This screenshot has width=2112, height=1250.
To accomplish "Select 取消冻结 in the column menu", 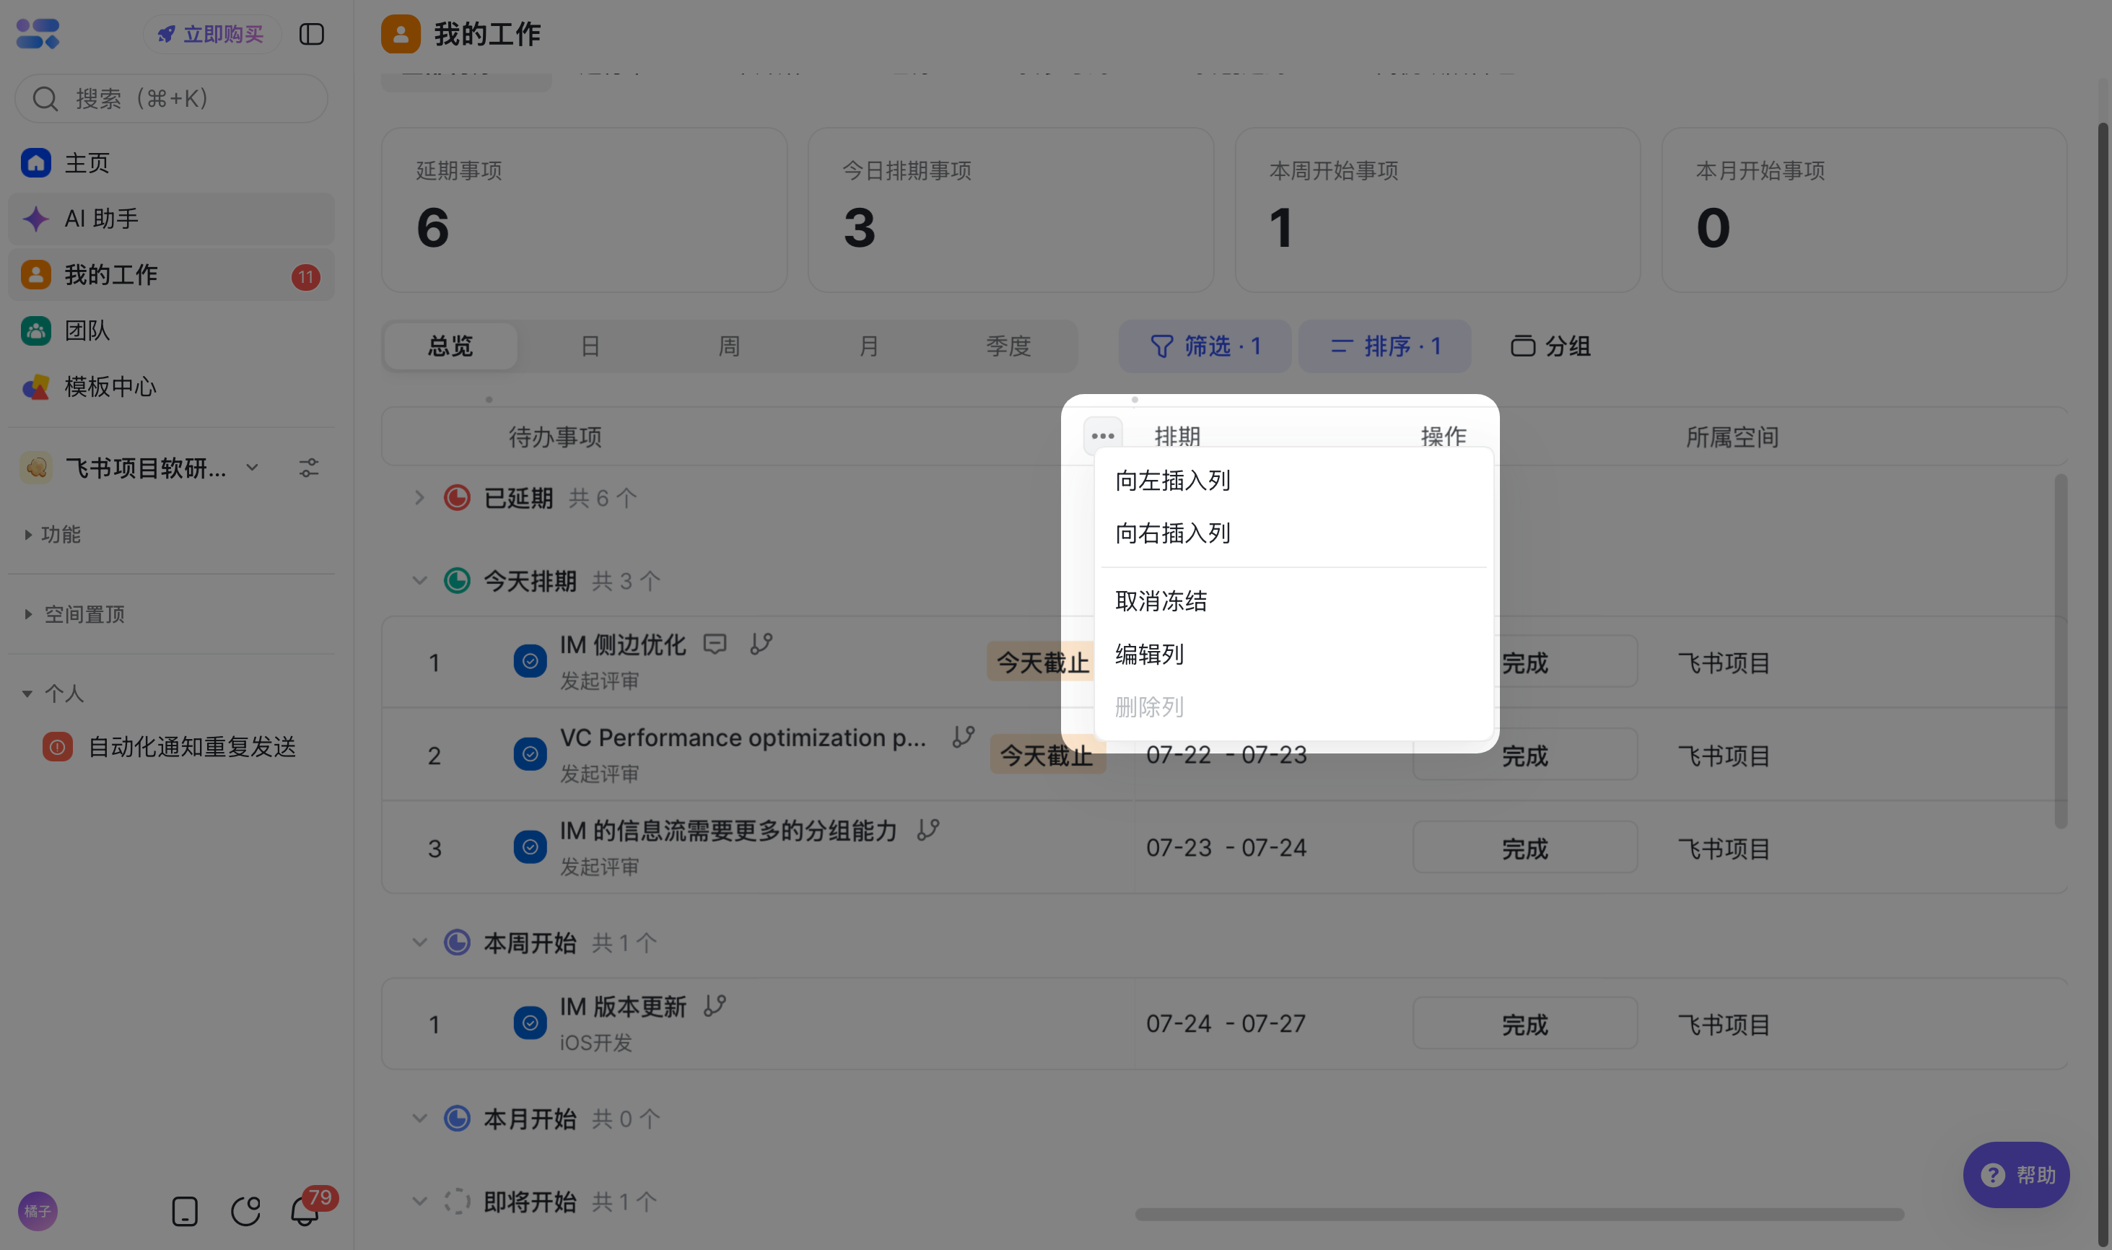I will pos(1293,600).
